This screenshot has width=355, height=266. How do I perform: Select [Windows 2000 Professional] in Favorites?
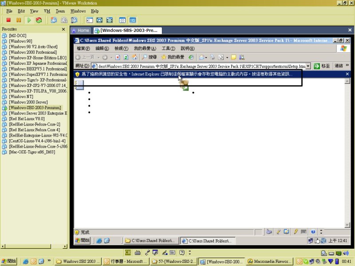(33, 52)
